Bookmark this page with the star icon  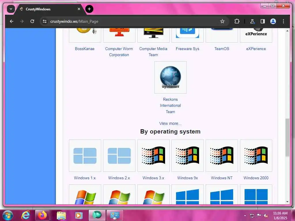[222, 21]
